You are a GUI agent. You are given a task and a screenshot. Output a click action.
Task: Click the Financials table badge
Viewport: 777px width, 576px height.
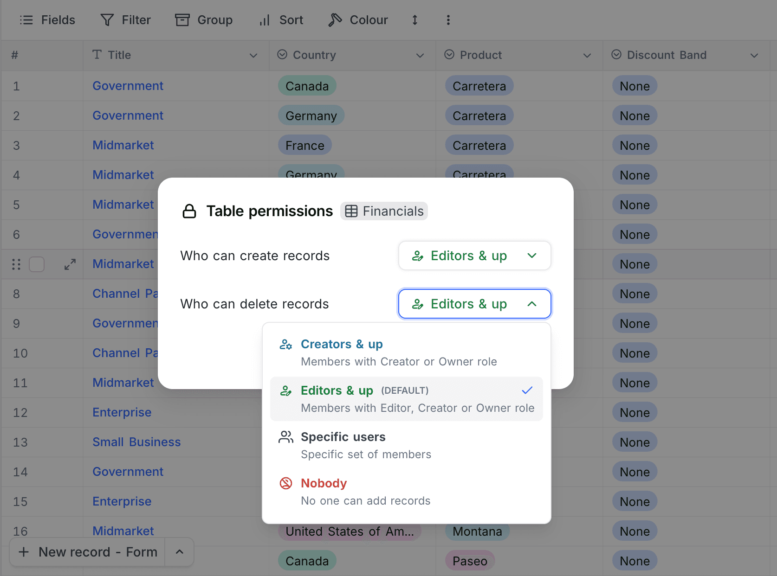click(384, 211)
